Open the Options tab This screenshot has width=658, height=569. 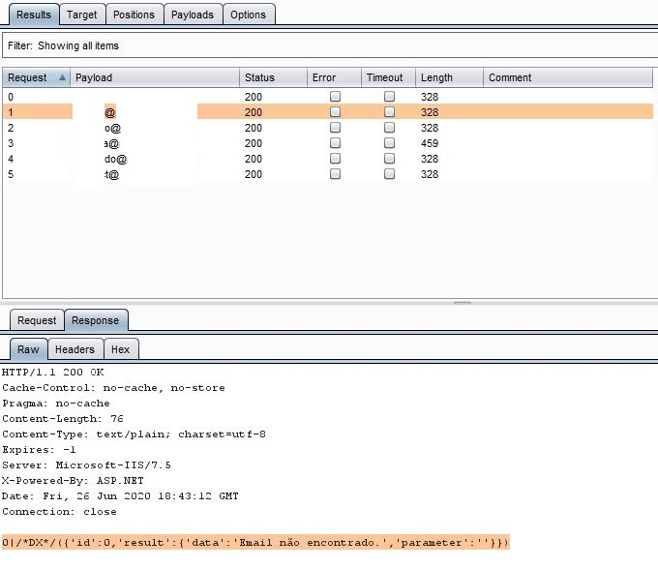[248, 15]
